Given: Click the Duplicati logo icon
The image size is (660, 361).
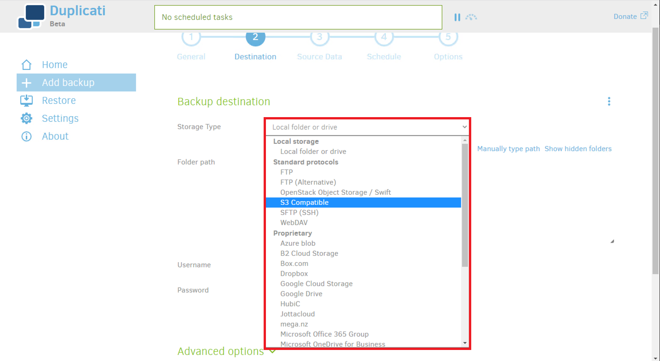Looking at the screenshot, I should [x=31, y=17].
